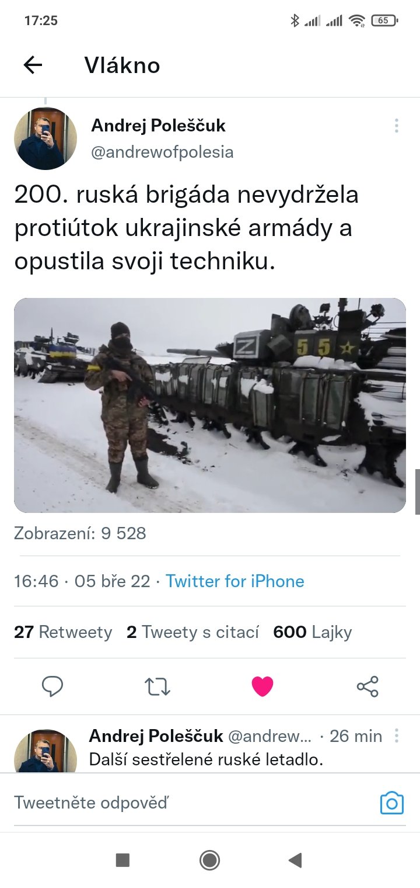The image size is (420, 888).
Task: Open the main tweet's three-dot menu
Action: point(396,126)
